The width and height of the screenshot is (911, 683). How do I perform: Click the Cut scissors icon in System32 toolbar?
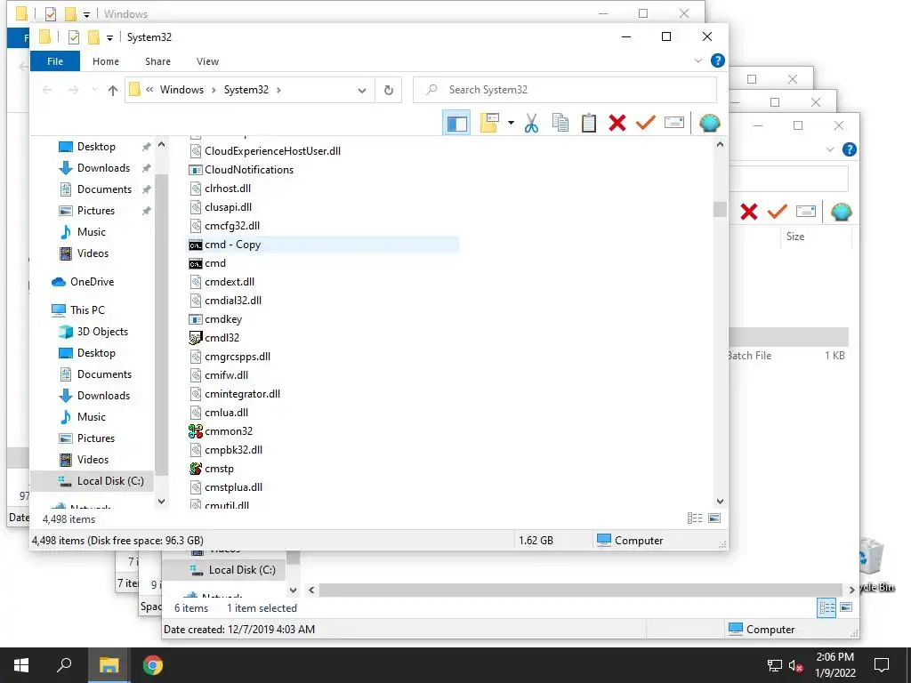[x=531, y=123]
